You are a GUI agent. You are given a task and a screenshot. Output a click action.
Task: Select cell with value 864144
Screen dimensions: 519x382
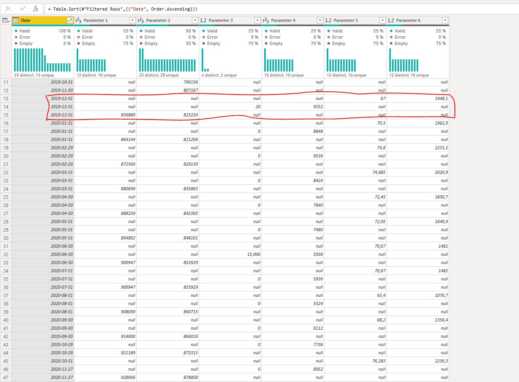105,139
